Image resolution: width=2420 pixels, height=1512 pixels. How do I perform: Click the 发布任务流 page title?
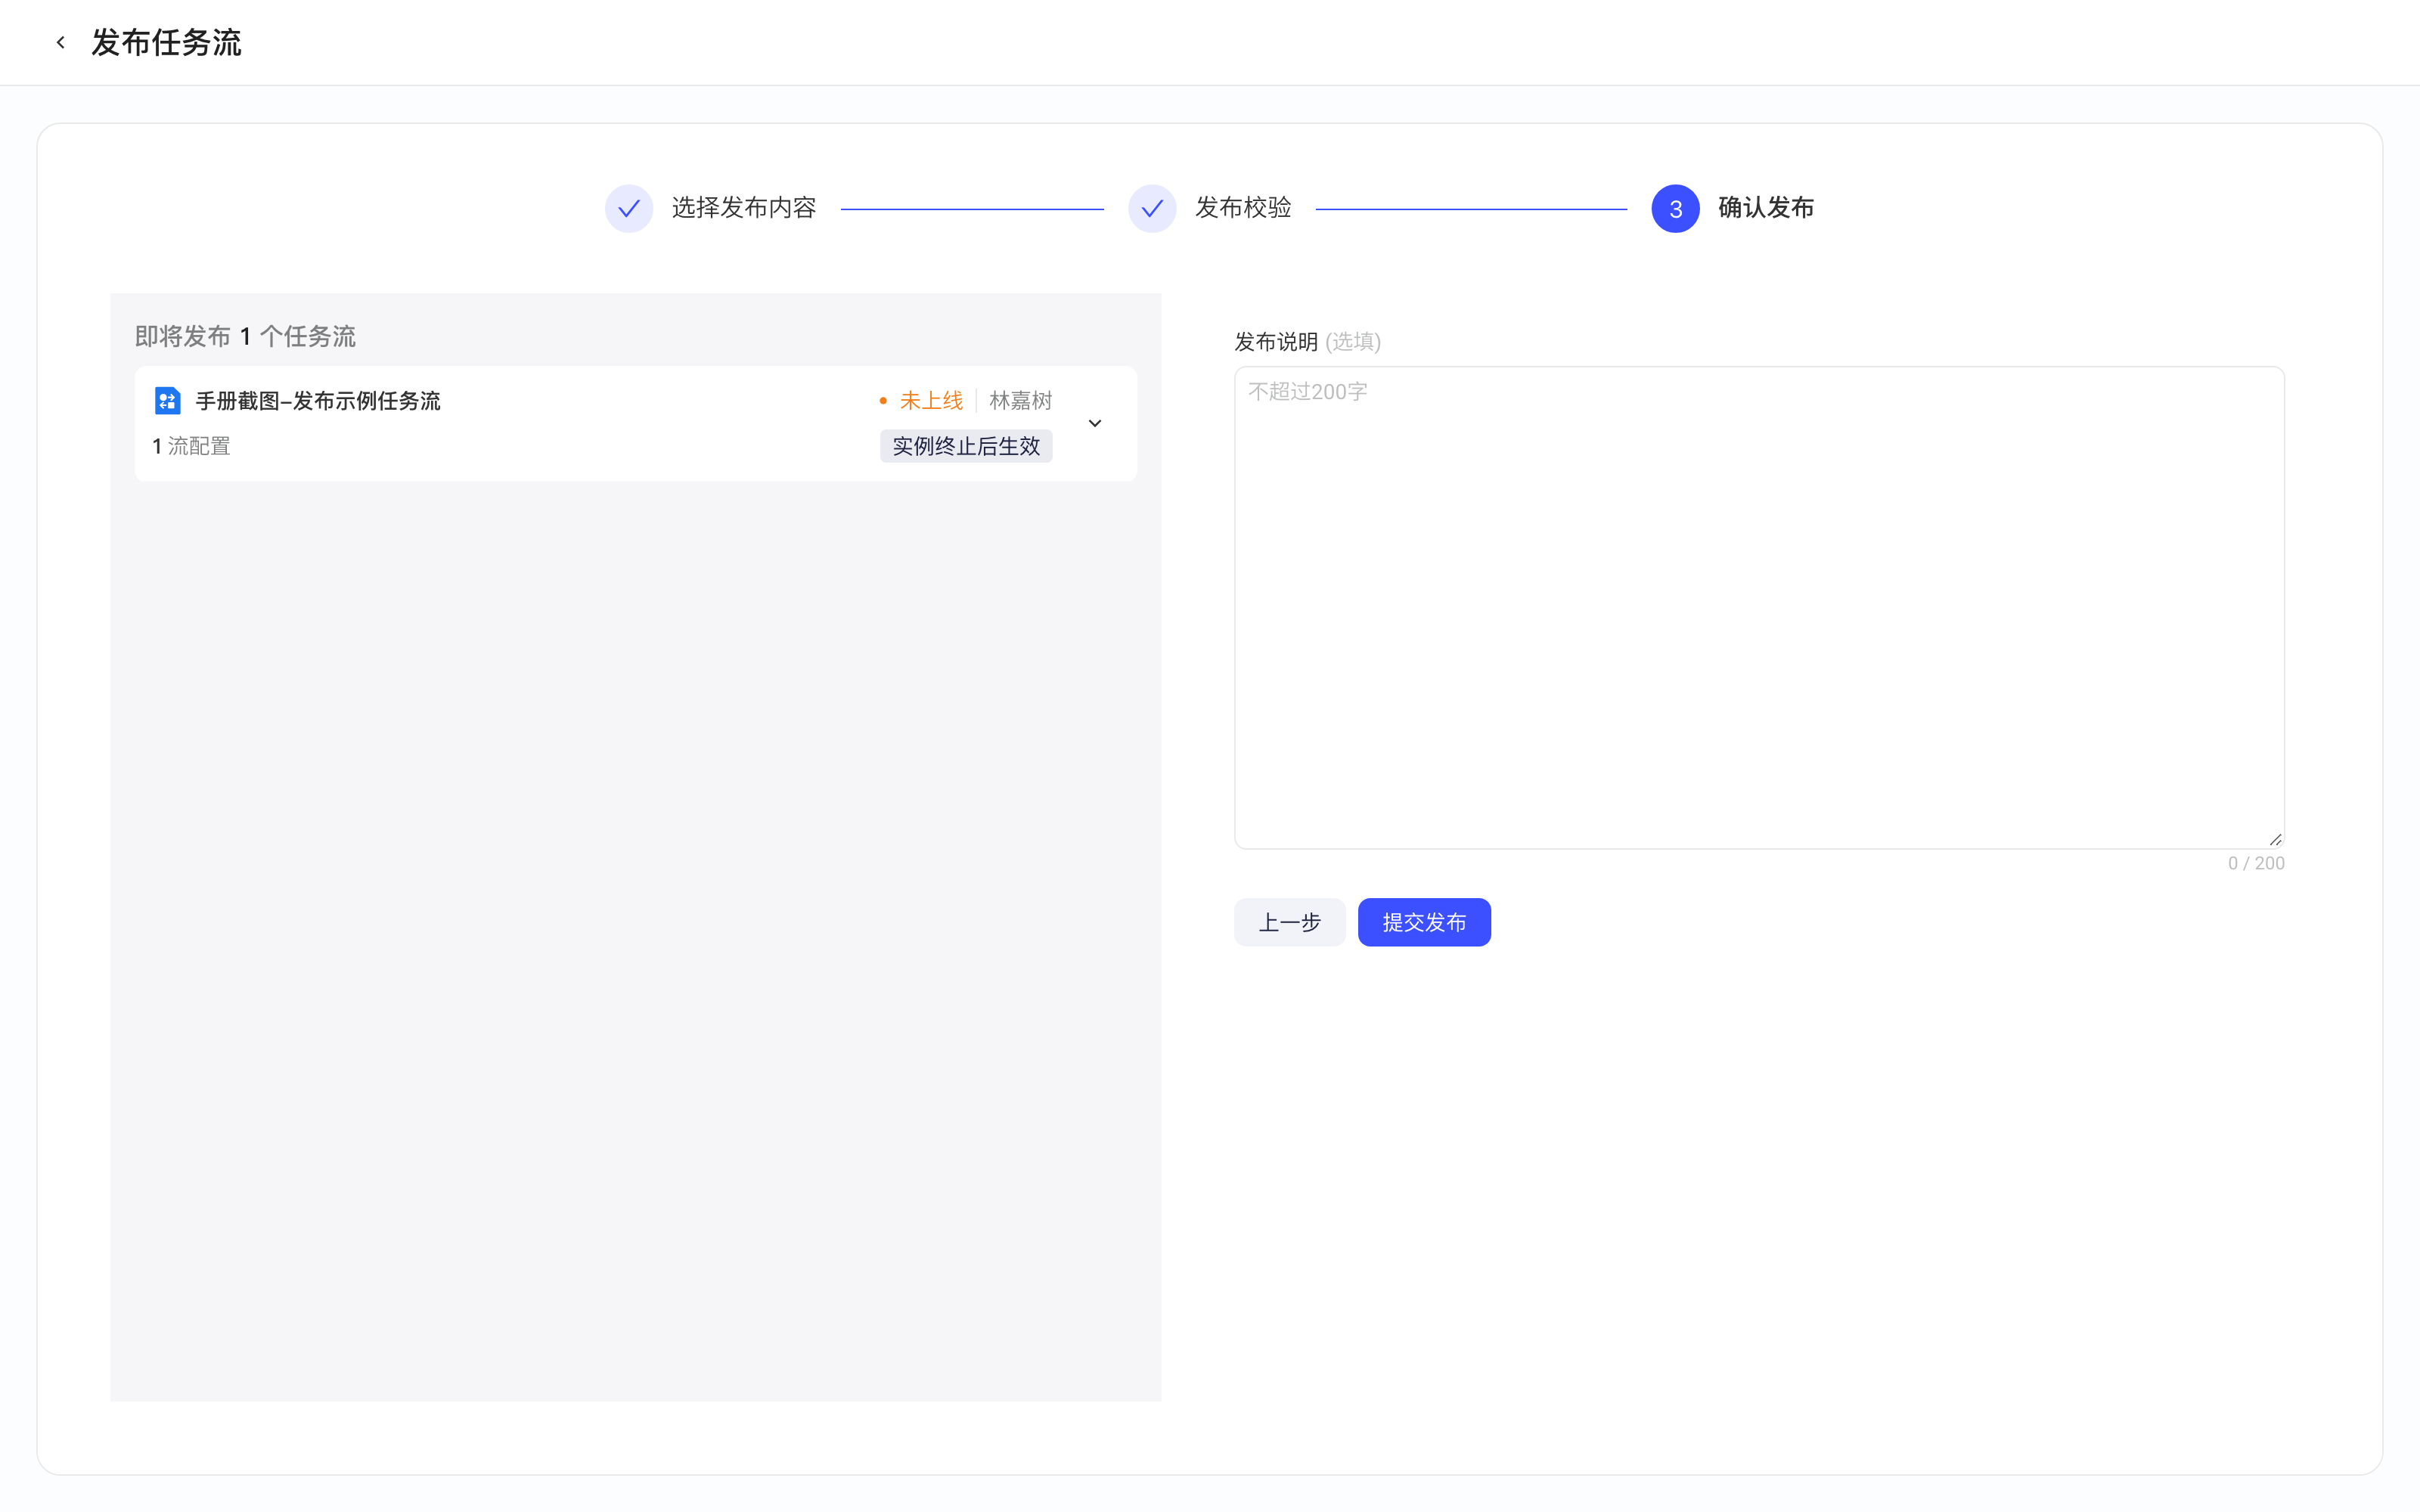tap(166, 42)
